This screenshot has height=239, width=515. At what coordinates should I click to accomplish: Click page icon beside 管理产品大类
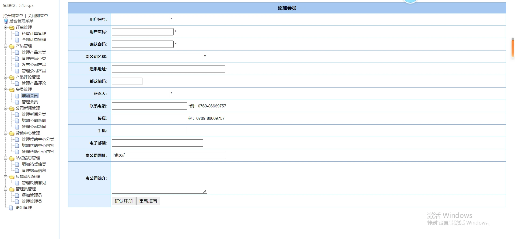17,52
